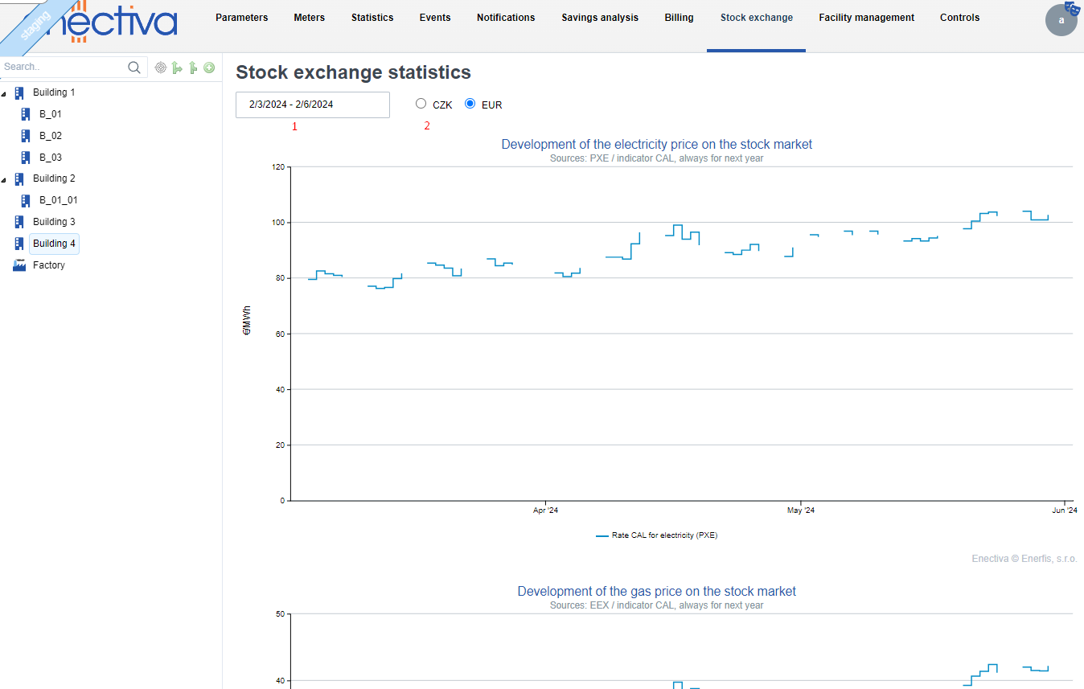The width and height of the screenshot is (1084, 689).
Task: Click into the Search input field
Action: pyautogui.click(x=63, y=68)
